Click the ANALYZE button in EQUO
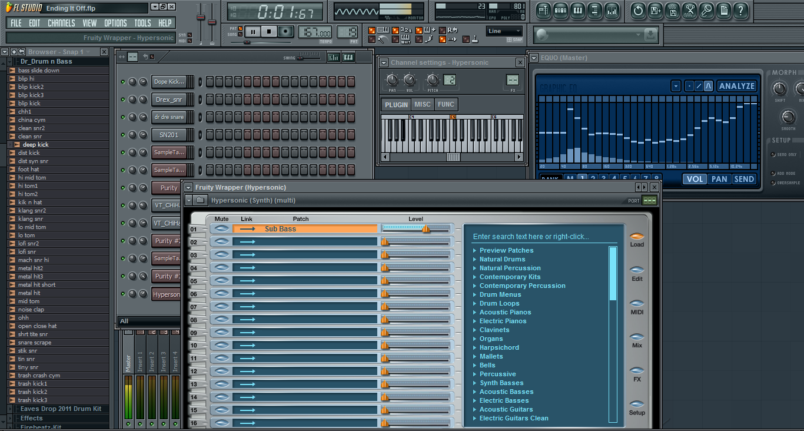The height and width of the screenshot is (431, 804). (x=737, y=86)
